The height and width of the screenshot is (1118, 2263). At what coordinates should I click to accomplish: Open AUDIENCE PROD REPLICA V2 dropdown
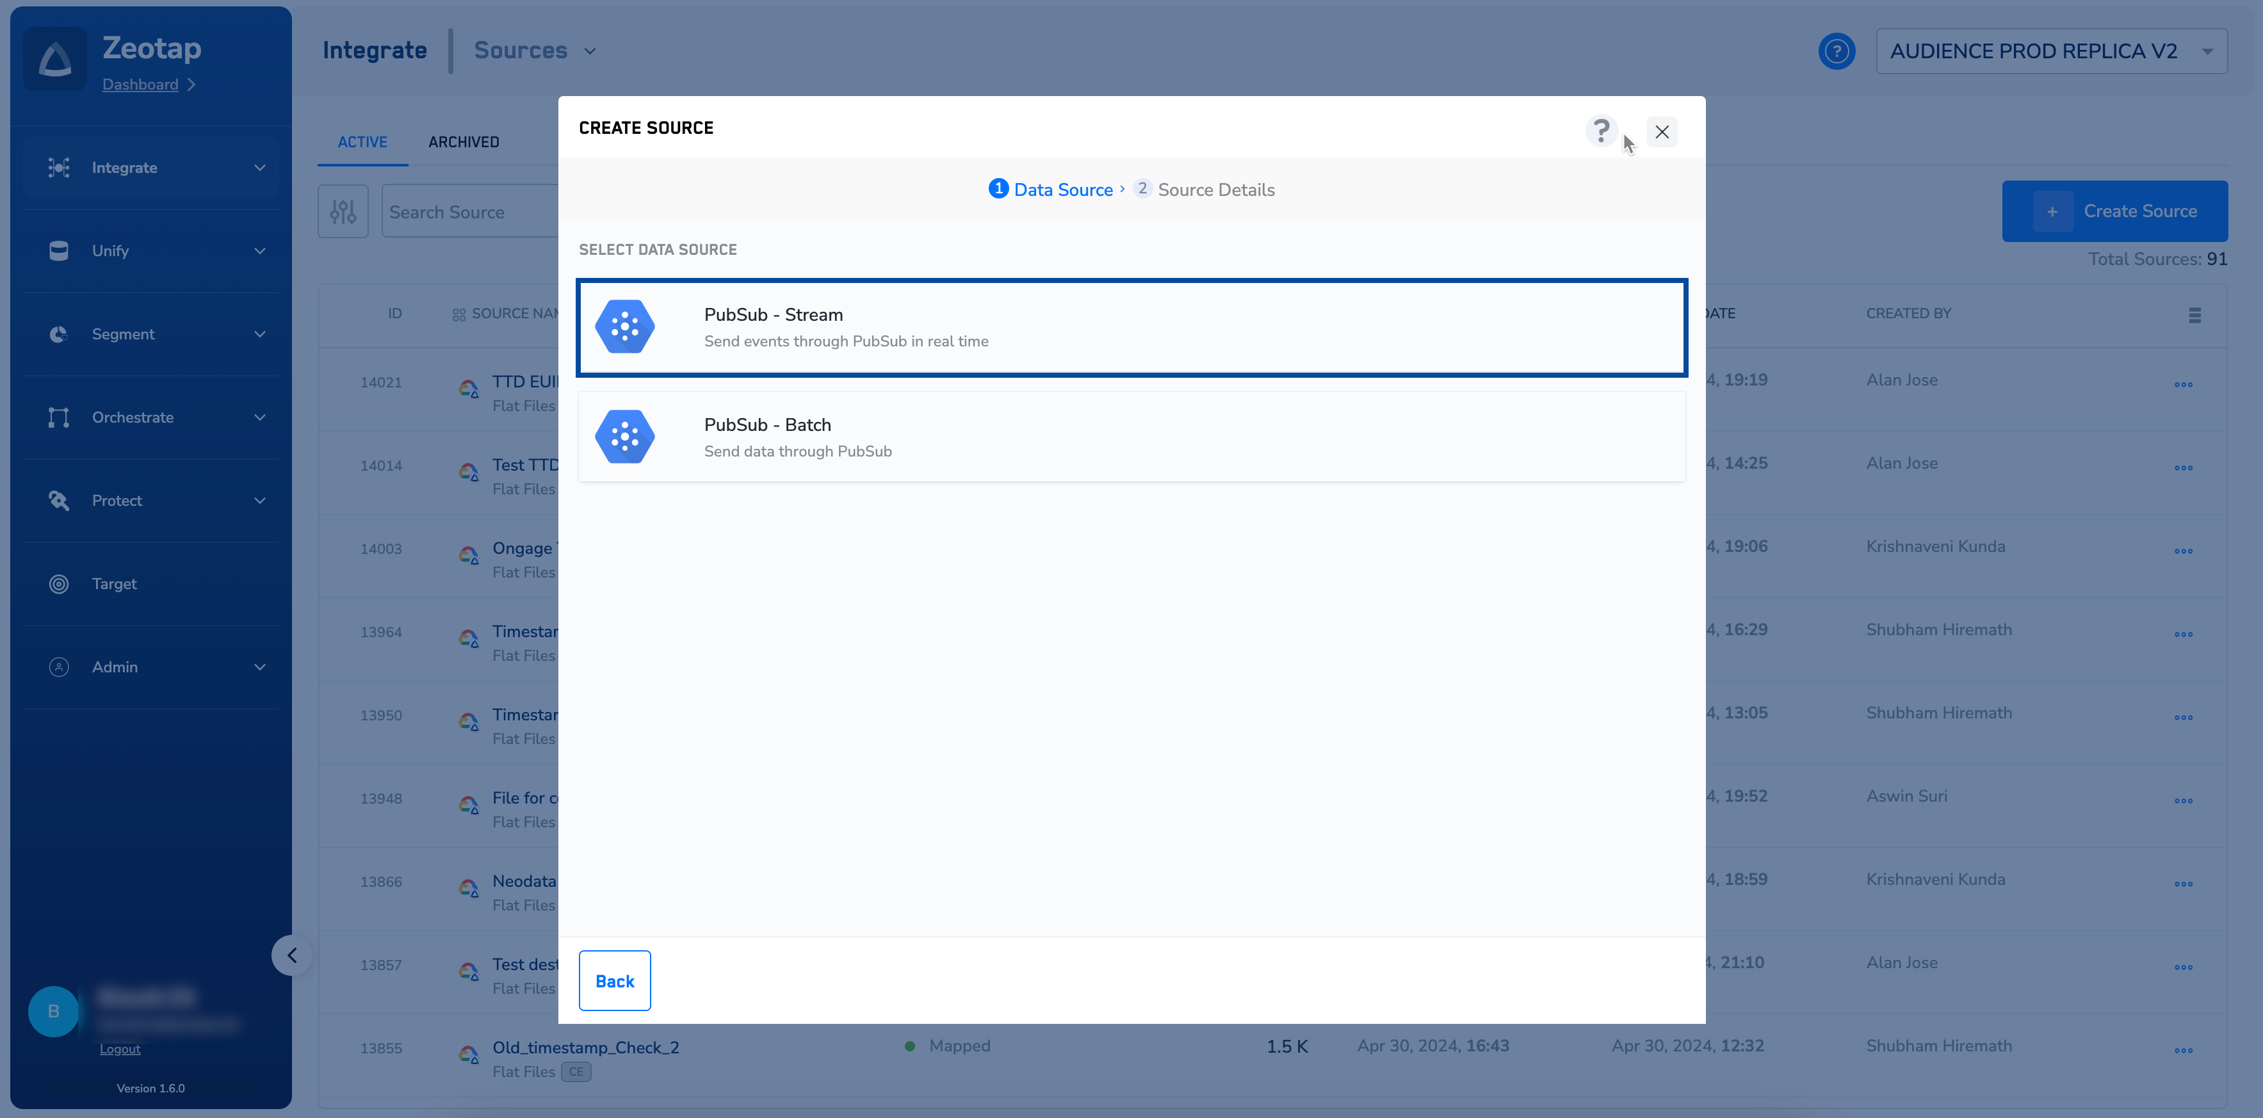click(x=2051, y=51)
